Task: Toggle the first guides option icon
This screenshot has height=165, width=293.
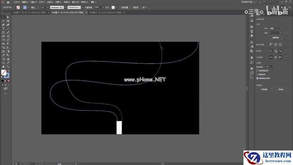Action: (x=271, y=51)
